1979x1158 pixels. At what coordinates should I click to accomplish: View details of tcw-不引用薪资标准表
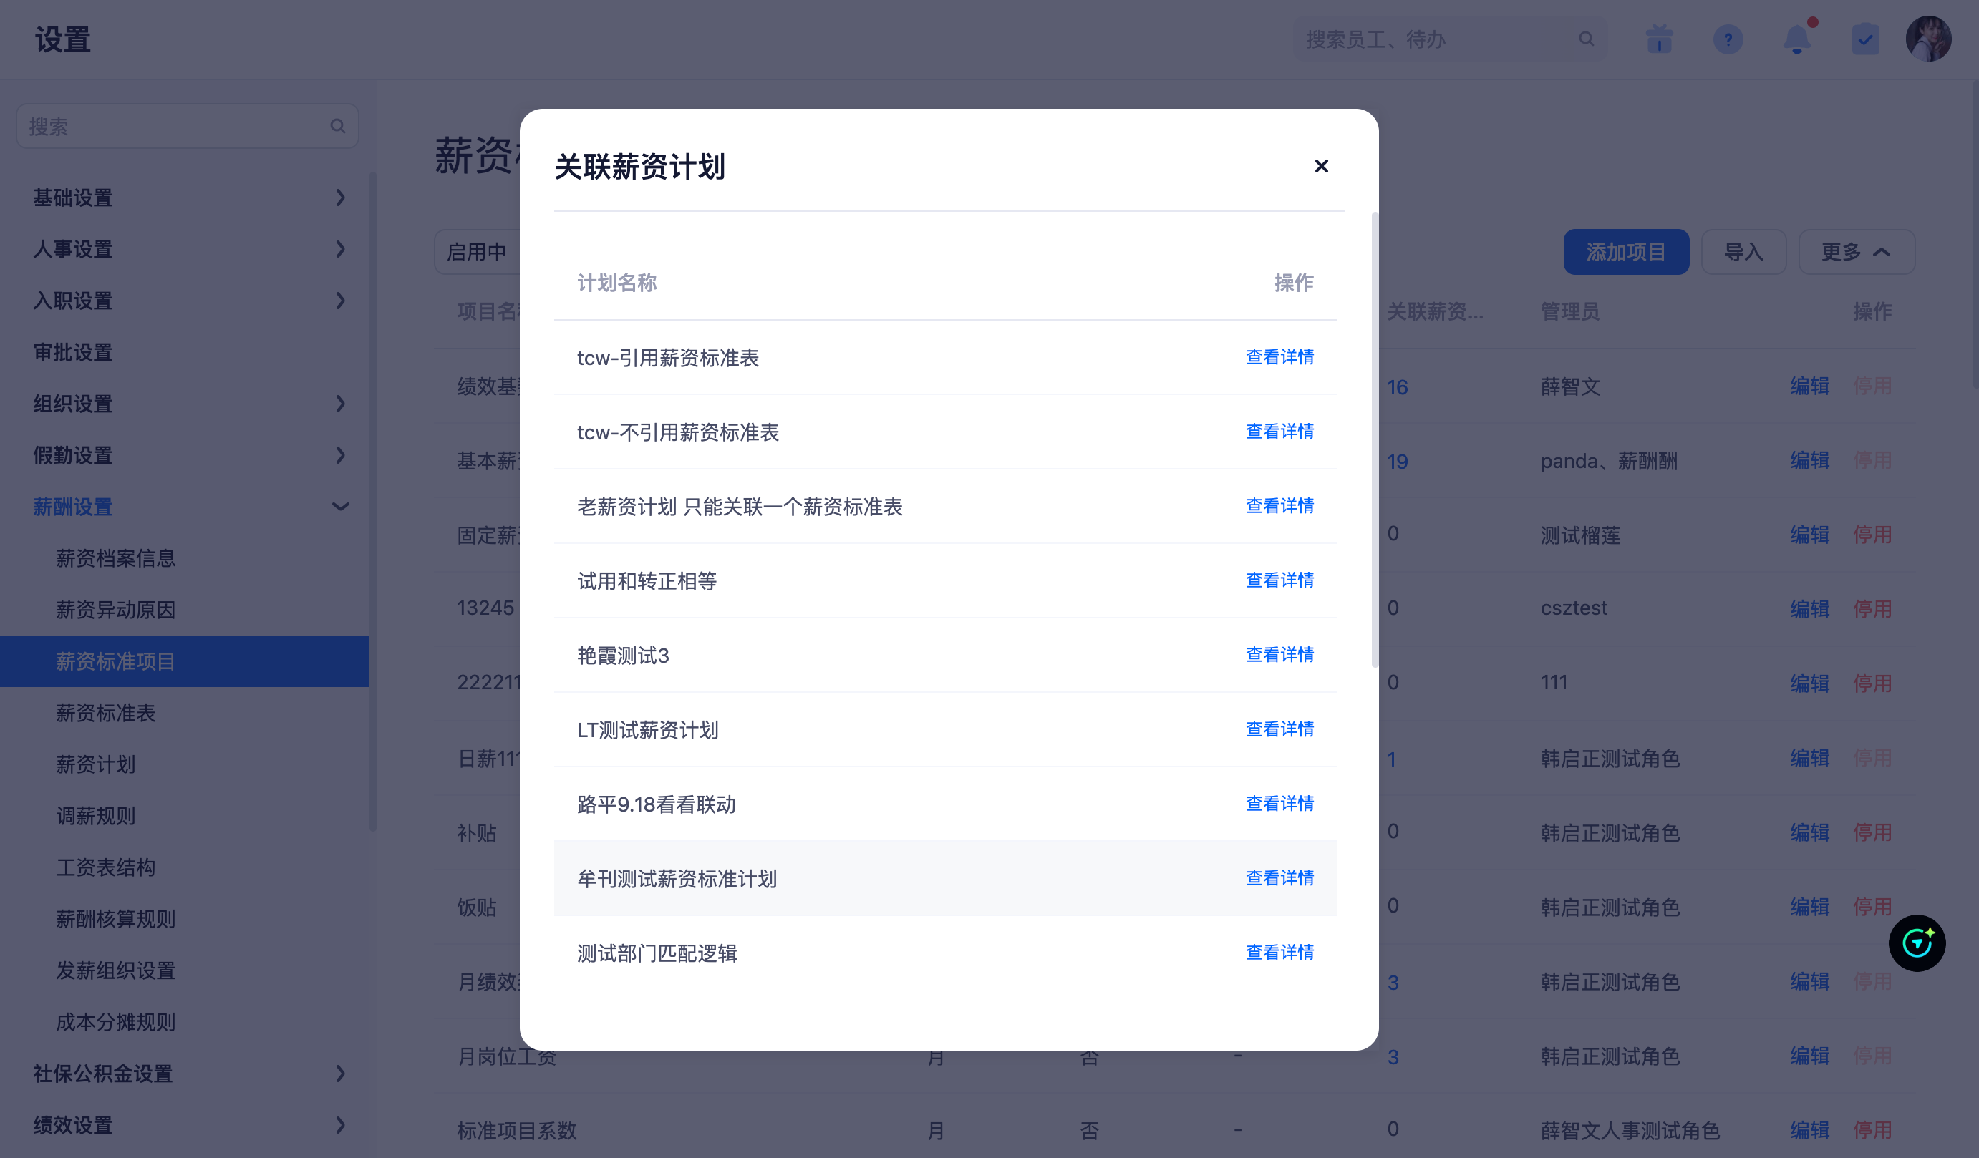1279,431
